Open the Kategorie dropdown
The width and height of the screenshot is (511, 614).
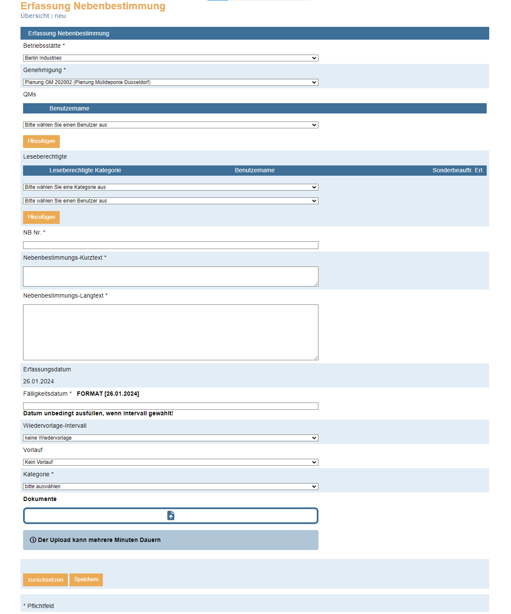(170, 487)
